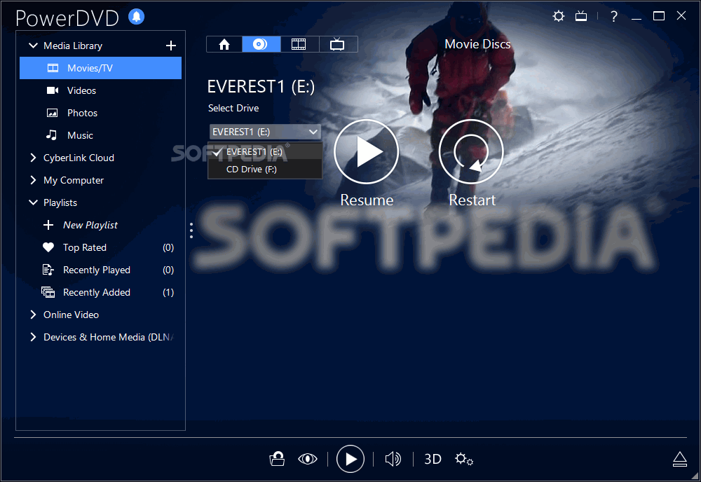Click the Music note icon

[51, 135]
